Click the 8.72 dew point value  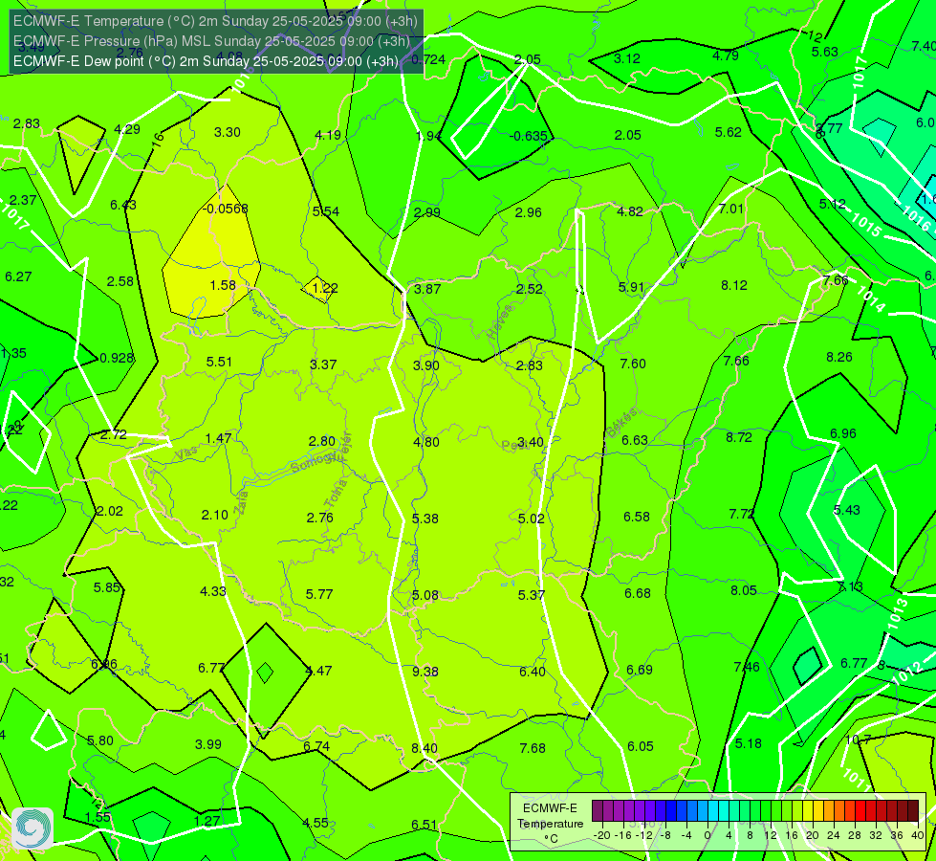(x=738, y=437)
